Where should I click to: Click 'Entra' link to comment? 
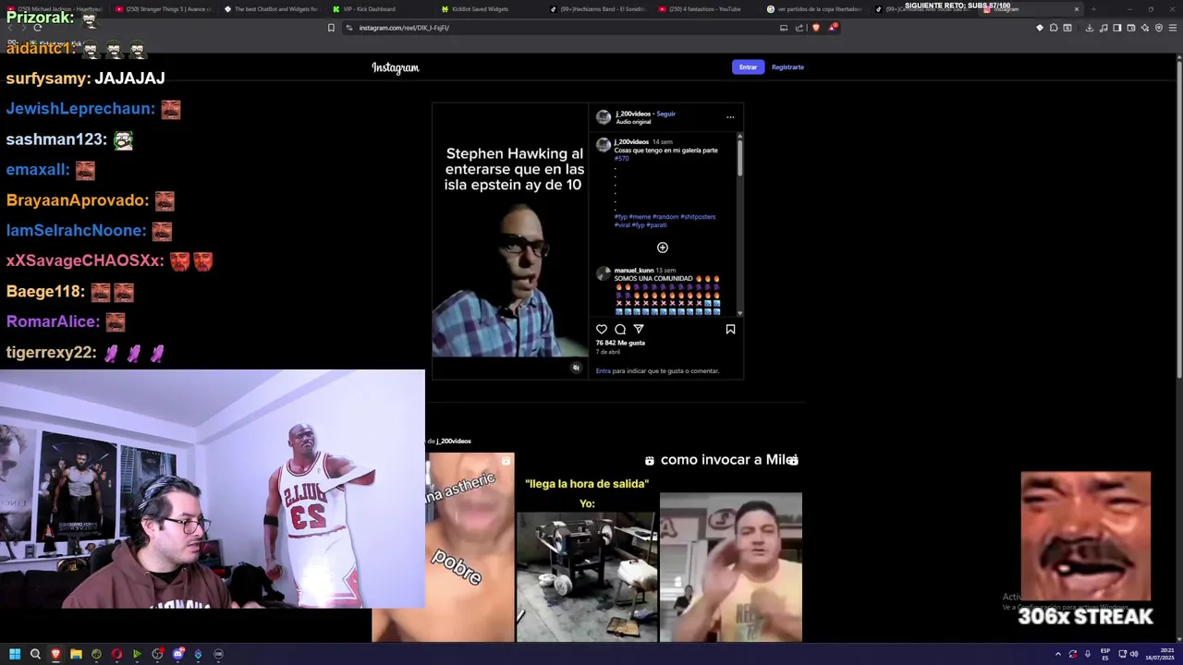pos(603,370)
